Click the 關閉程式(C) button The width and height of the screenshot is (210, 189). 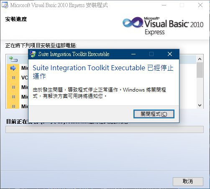pos(154,114)
